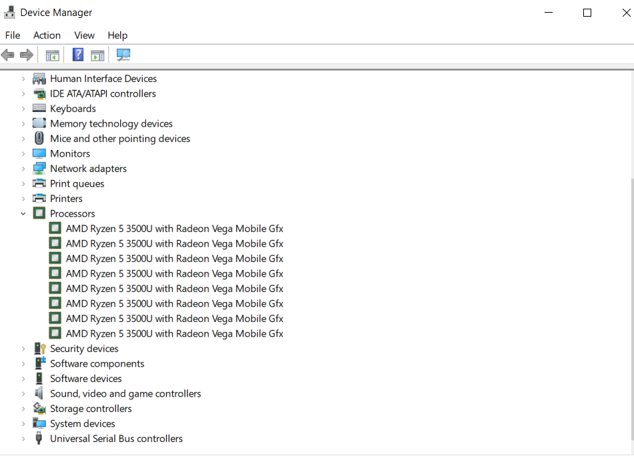
Task: Click the Printers category icon
Action: tap(39, 198)
